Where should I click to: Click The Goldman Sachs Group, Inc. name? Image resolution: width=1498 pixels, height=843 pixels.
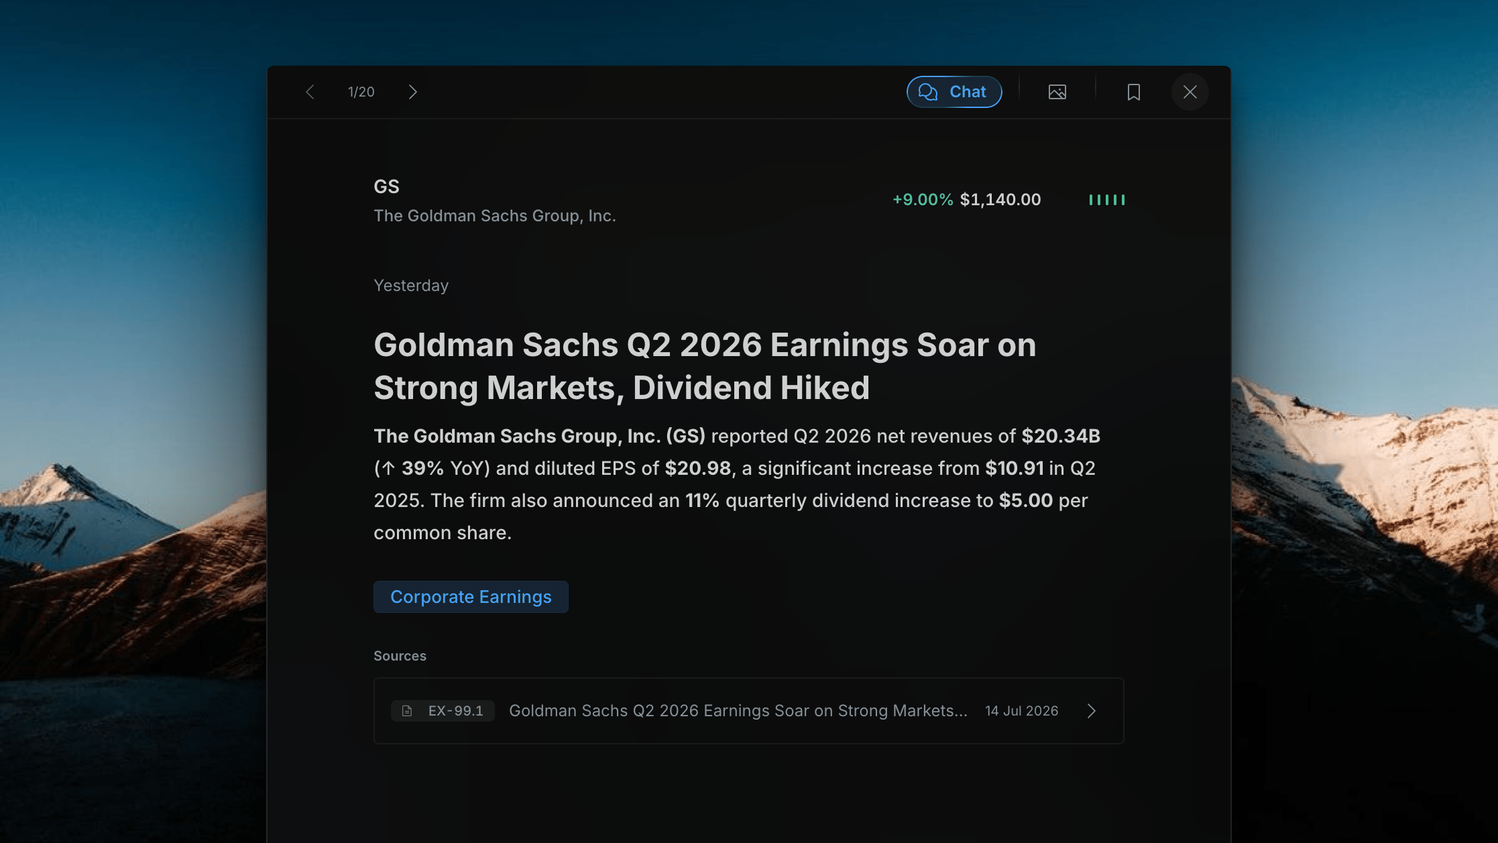495,216
